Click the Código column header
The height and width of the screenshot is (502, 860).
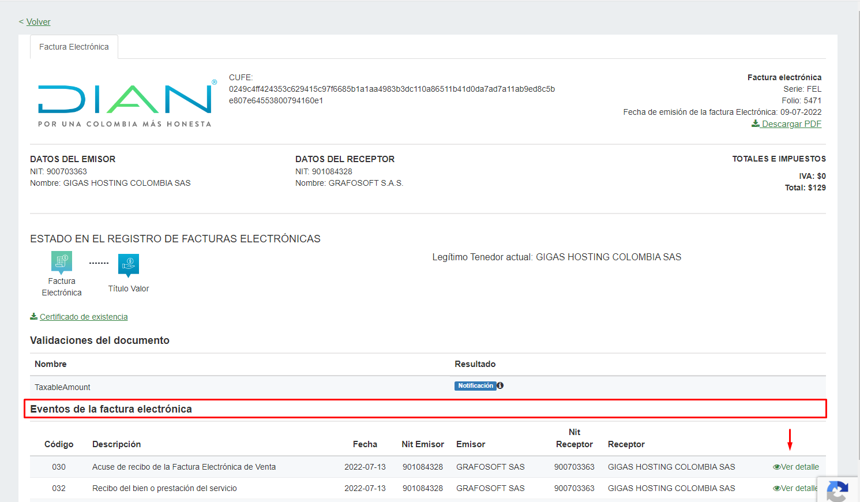(x=59, y=444)
